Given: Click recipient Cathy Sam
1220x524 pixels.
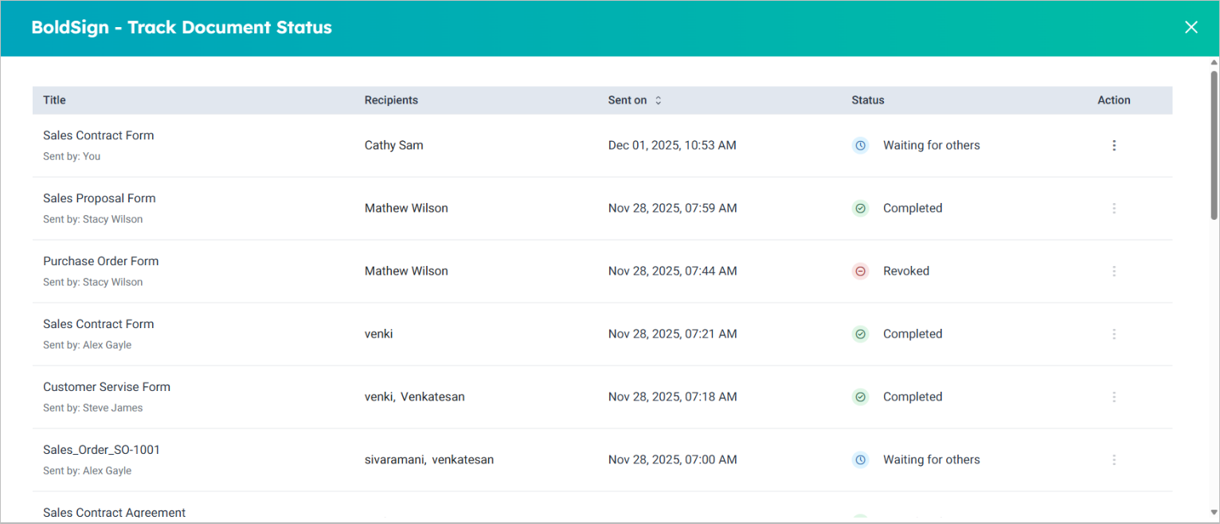Looking at the screenshot, I should [x=394, y=145].
